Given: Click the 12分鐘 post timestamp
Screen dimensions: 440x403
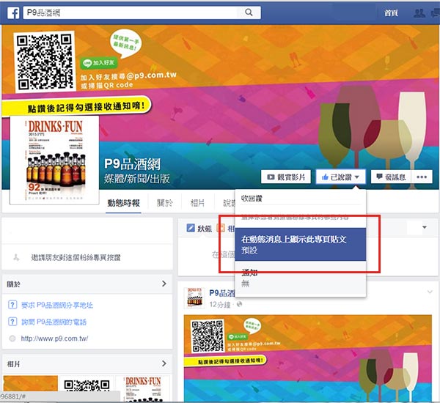Looking at the screenshot, I should 219,305.
